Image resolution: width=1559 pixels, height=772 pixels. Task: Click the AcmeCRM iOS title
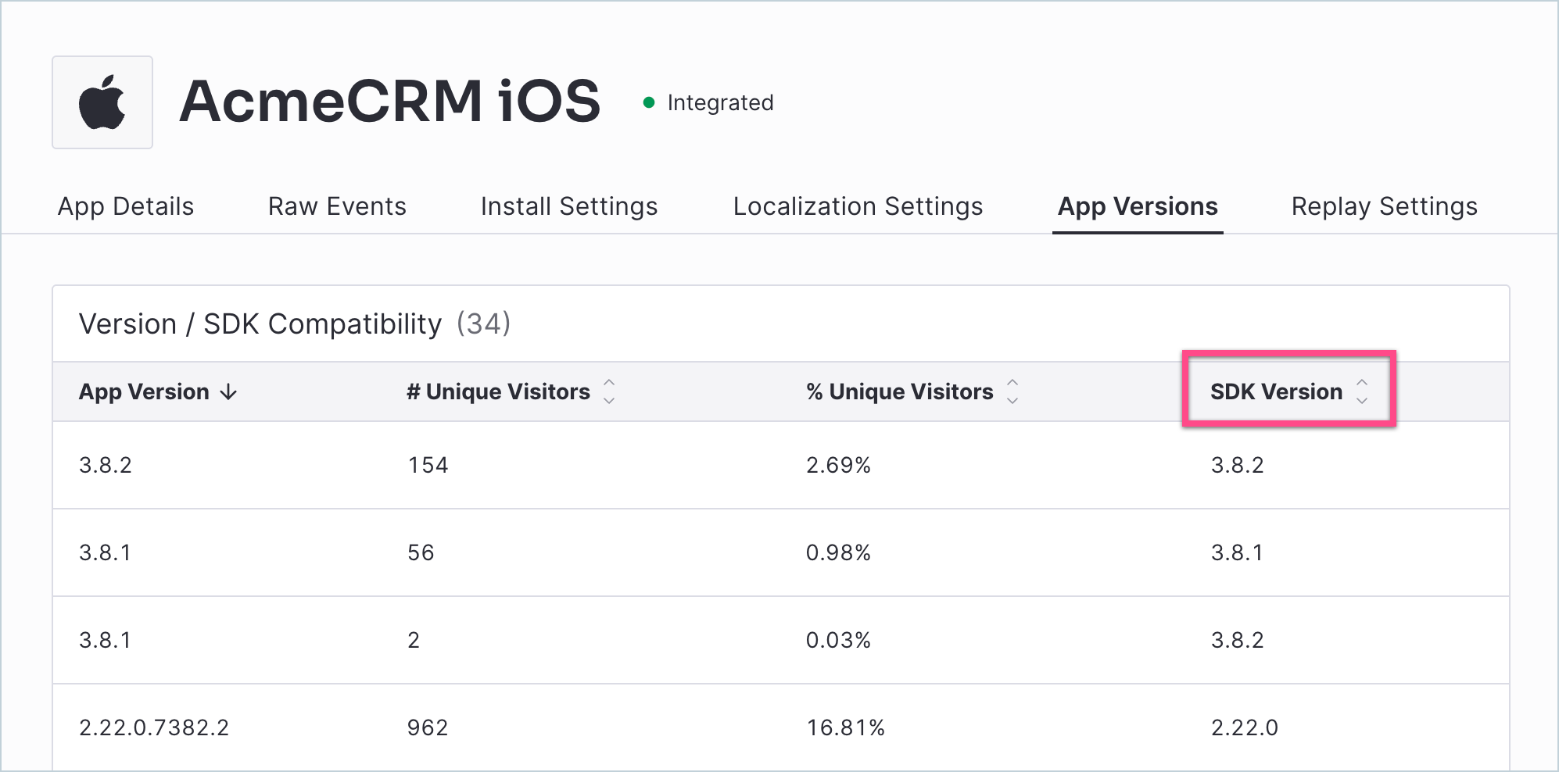[x=390, y=102]
